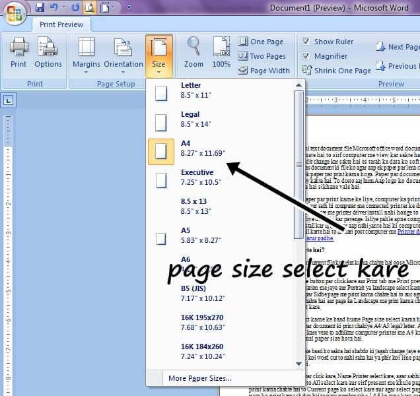The width and height of the screenshot is (420, 396).
Task: Choose 16K 184x260 paper size
Action: click(220, 352)
